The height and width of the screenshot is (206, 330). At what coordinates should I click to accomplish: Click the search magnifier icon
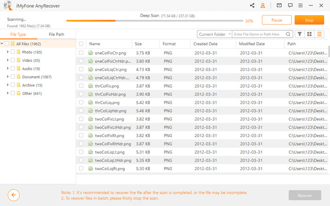tap(288, 34)
